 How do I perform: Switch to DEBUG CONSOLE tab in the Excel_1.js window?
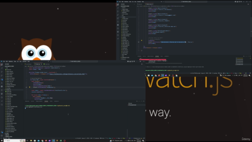click(39, 101)
